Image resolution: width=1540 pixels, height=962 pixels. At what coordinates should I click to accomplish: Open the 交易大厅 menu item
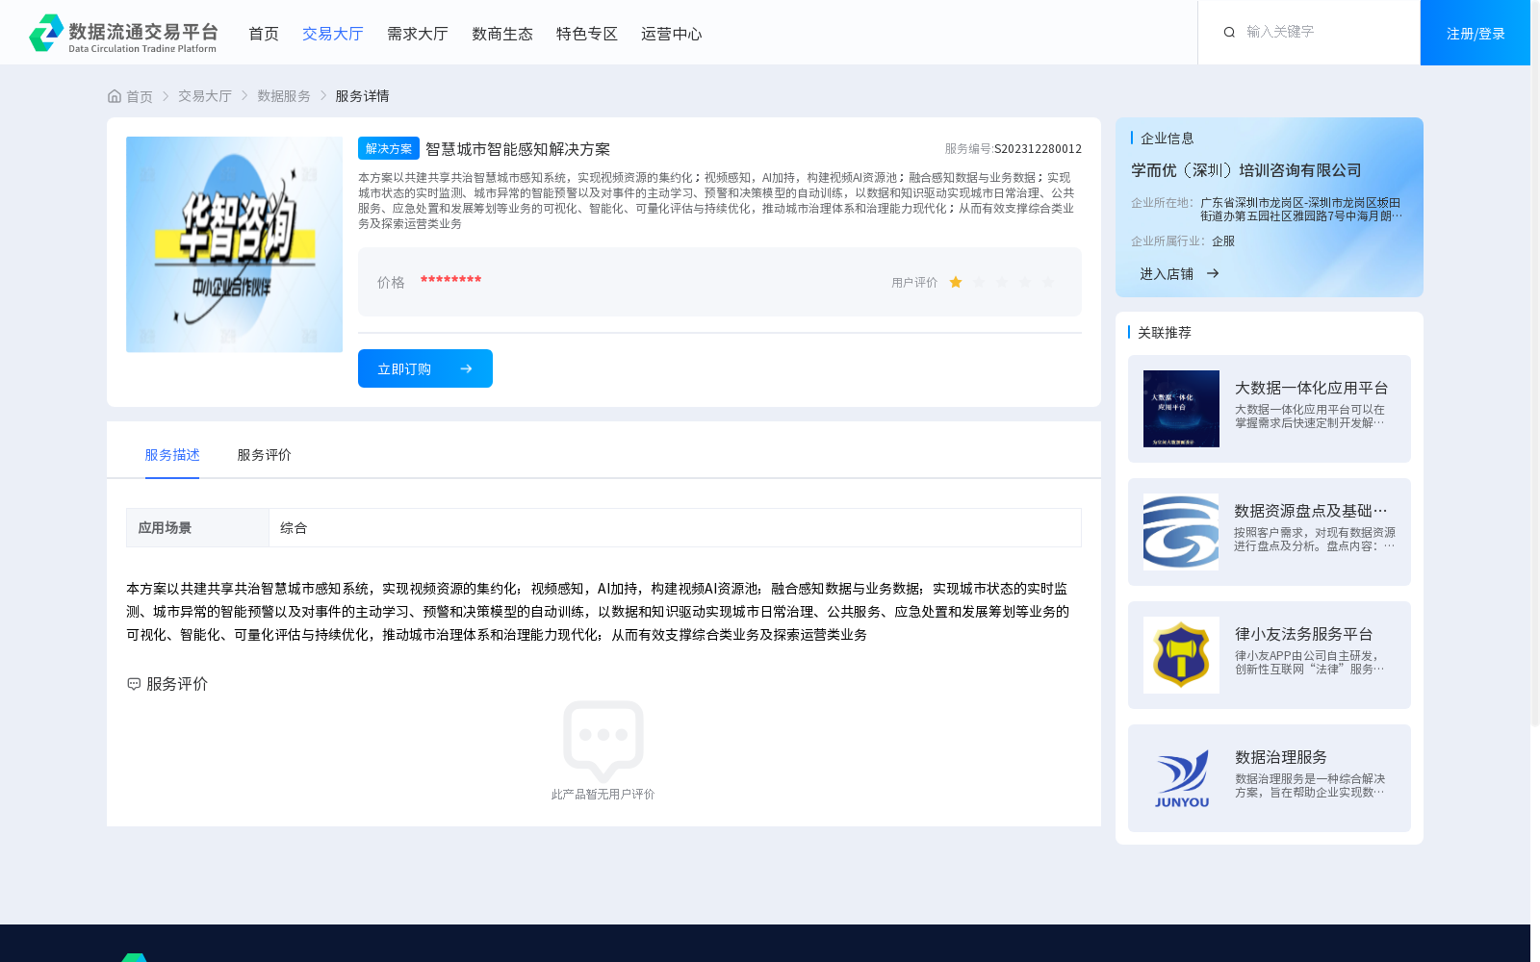(333, 34)
